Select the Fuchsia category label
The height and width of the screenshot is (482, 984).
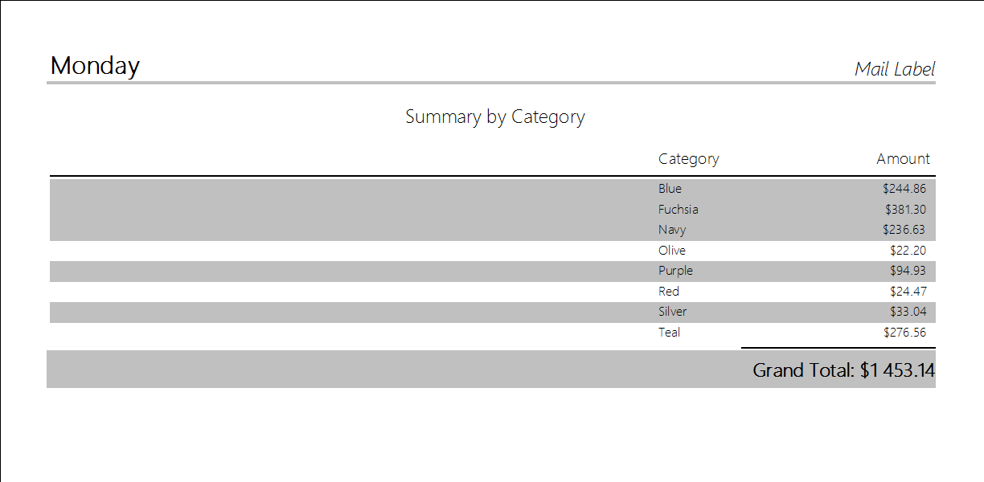[x=678, y=210]
